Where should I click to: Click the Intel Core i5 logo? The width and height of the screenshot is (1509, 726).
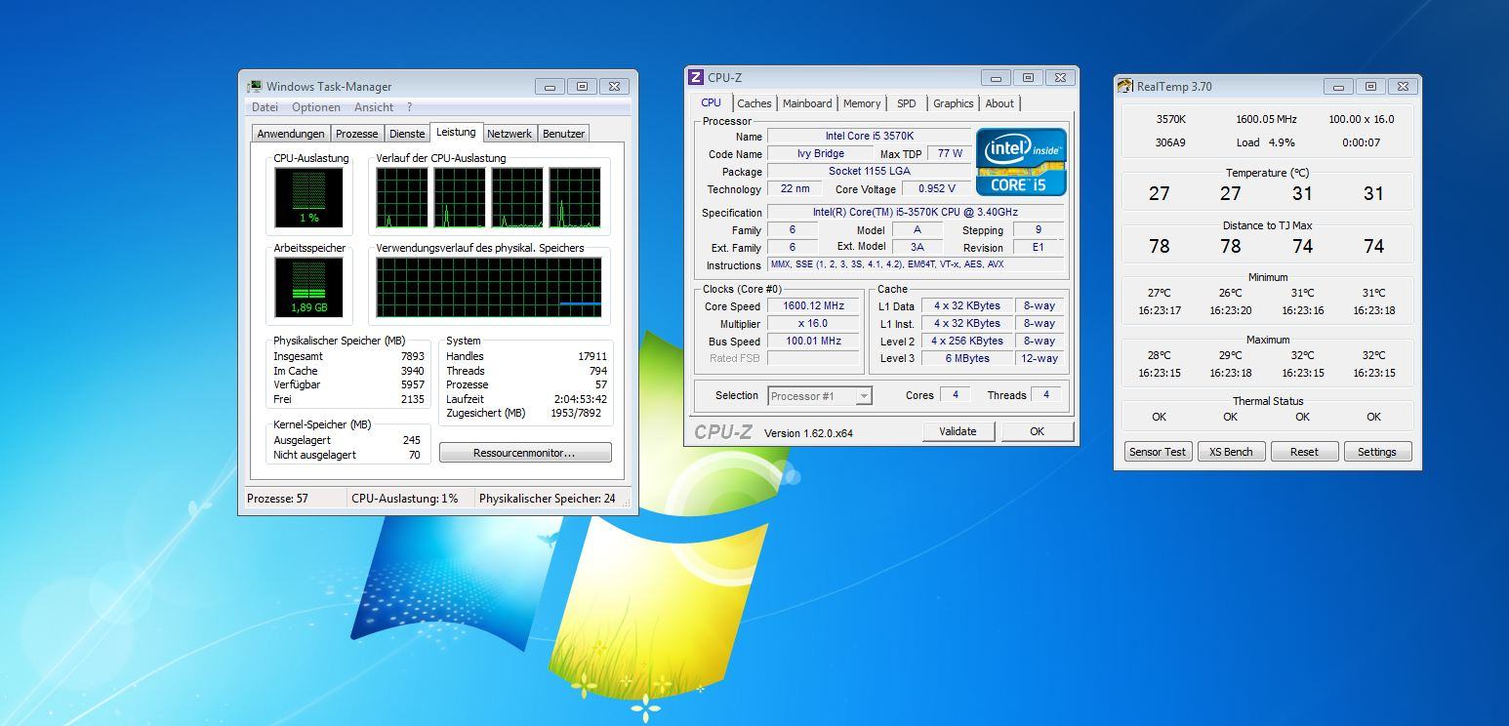tap(1021, 162)
